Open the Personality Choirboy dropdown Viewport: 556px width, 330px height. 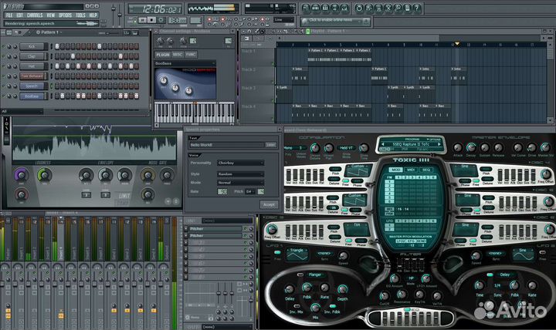241,163
